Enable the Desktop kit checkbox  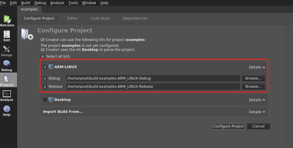coord(45,100)
